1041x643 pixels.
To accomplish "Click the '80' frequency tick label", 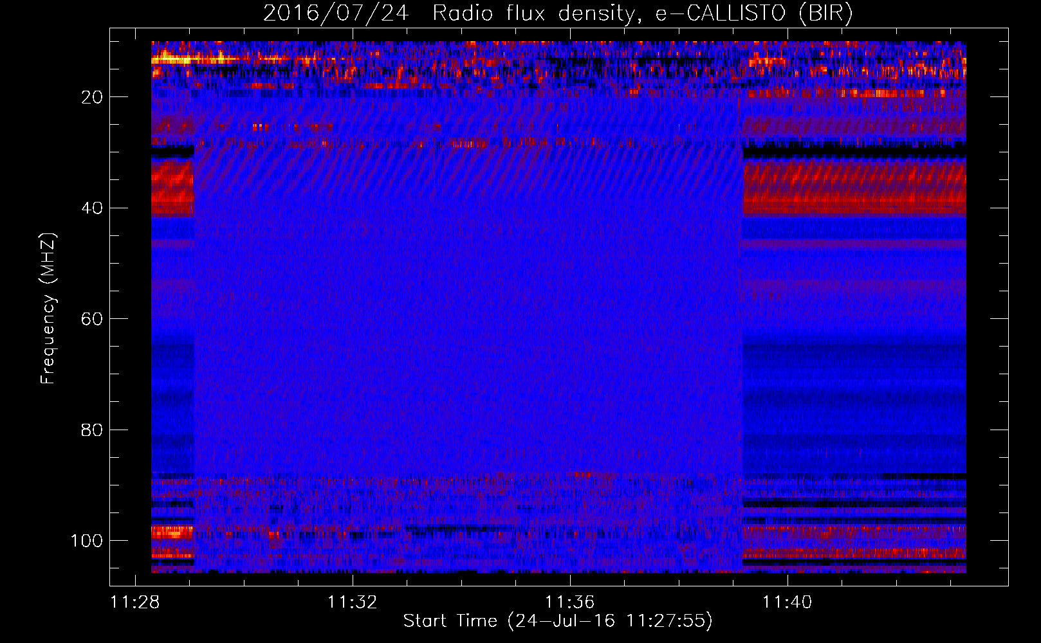I will [x=93, y=430].
